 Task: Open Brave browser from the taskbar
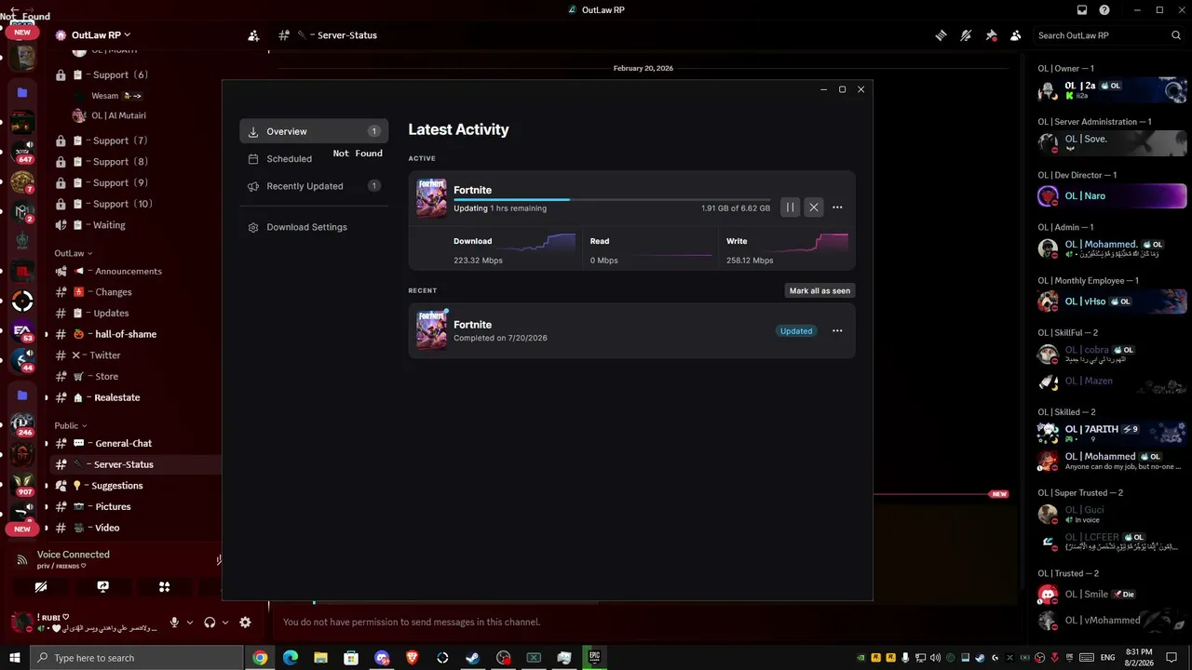(412, 658)
